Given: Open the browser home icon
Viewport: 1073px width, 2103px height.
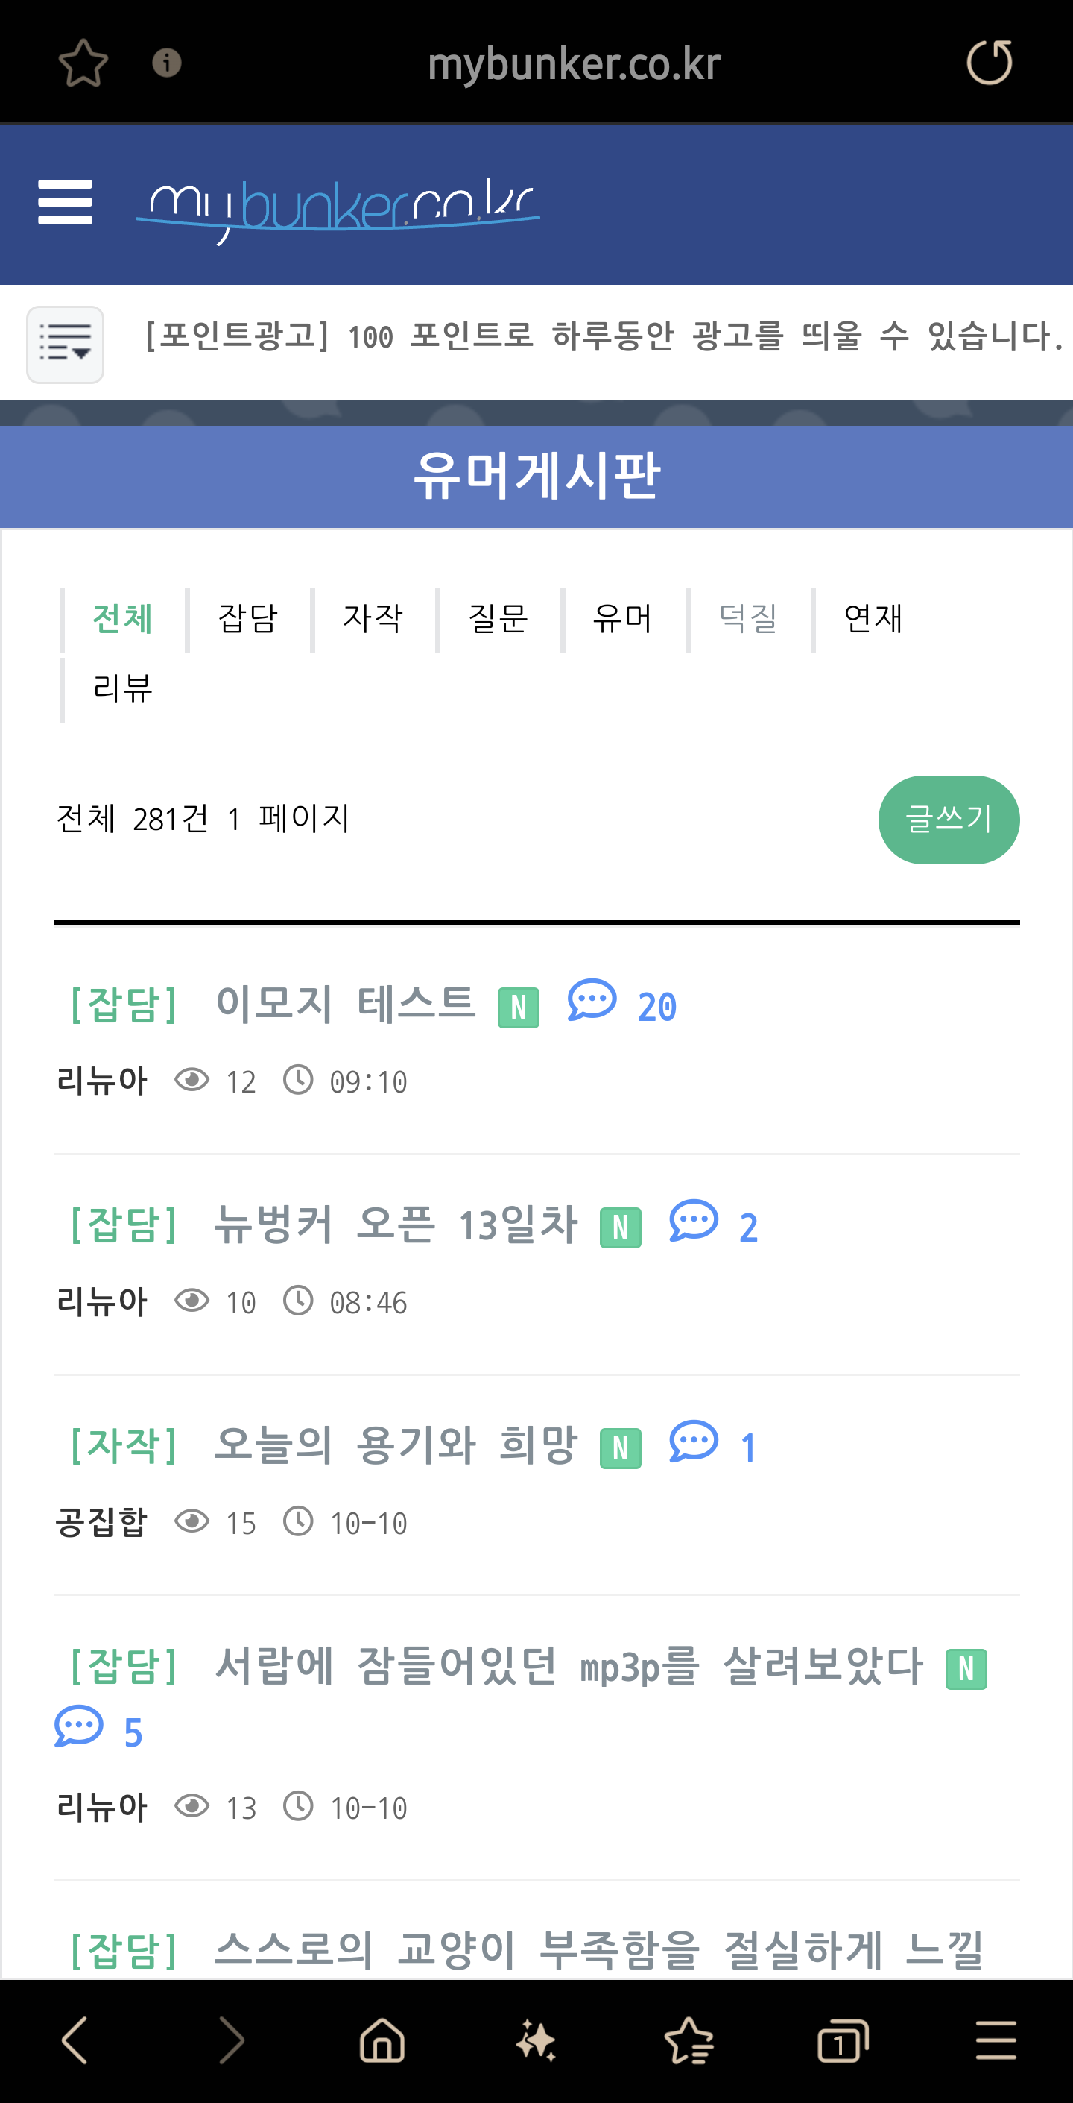Looking at the screenshot, I should click(382, 2040).
